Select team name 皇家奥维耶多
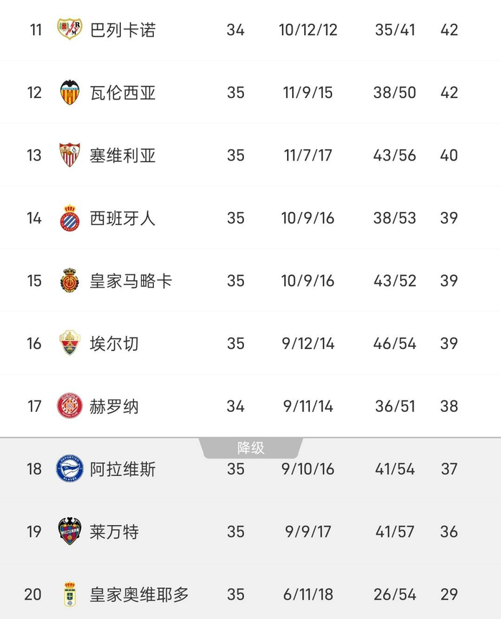 (x=140, y=594)
